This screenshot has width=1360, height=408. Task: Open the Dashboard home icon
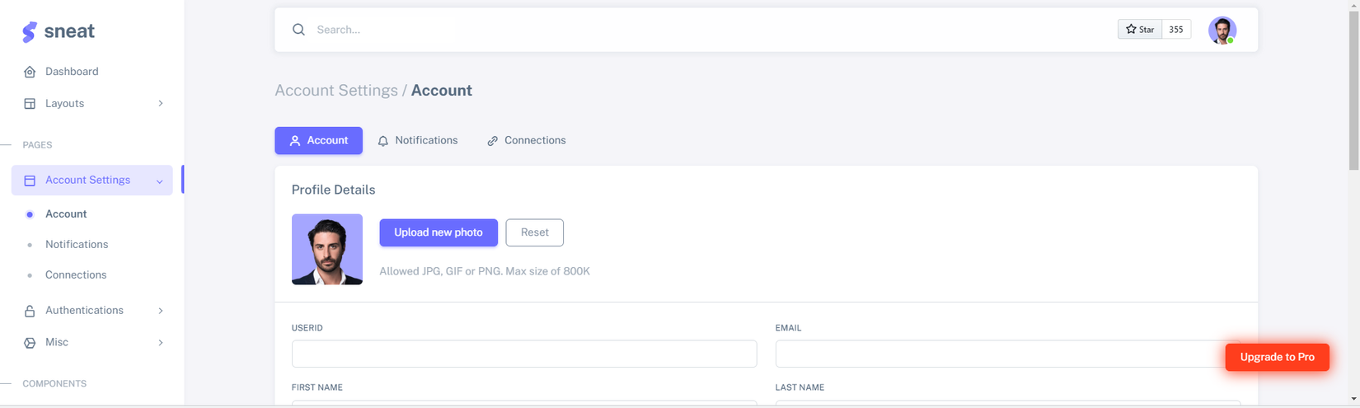coord(30,72)
